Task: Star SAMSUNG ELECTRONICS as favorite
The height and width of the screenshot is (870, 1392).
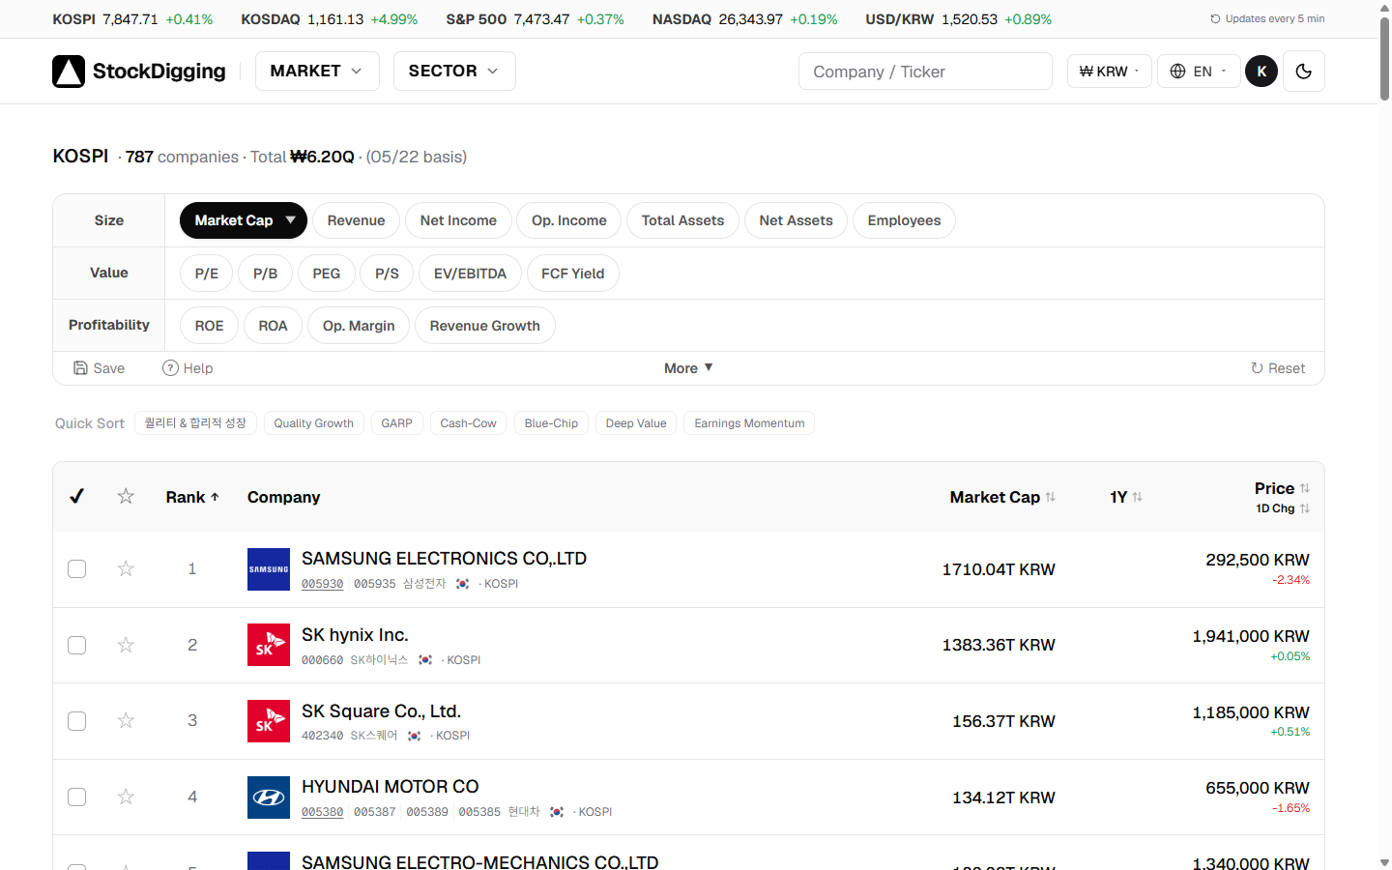Action: click(x=126, y=568)
